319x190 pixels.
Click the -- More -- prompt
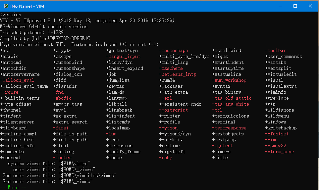13,187
